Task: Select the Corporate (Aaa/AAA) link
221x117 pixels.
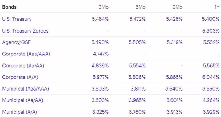Action: tap(26, 54)
